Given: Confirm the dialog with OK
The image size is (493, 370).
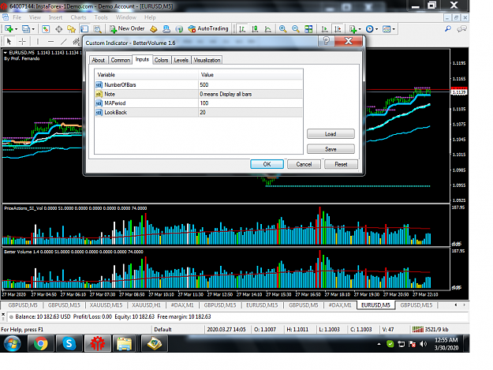Looking at the screenshot, I should tap(267, 164).
